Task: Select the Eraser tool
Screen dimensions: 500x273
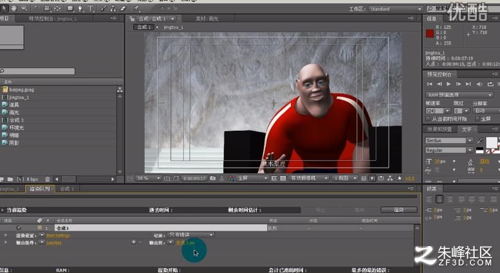Action: 123,8
